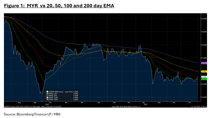
Task: Click the Nov month label on the time axis
Action: [66, 103]
